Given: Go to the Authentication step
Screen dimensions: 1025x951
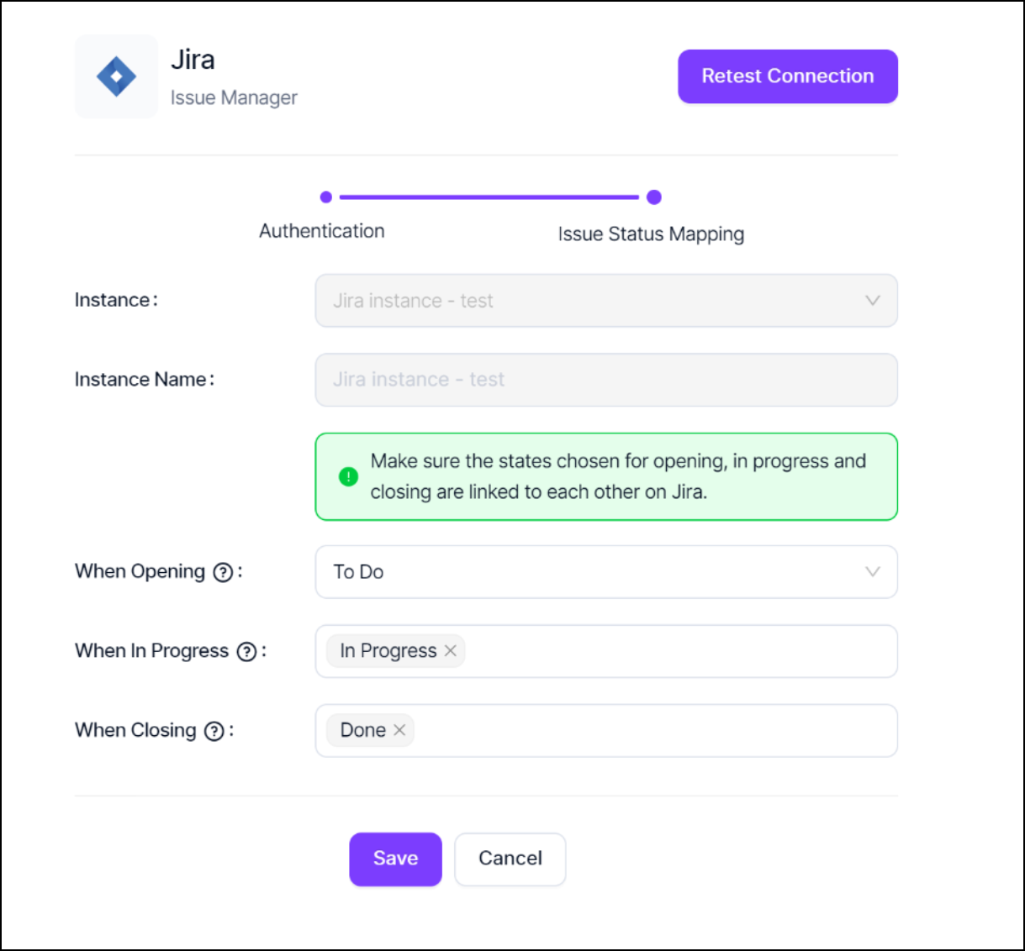Looking at the screenshot, I should pos(321,231).
